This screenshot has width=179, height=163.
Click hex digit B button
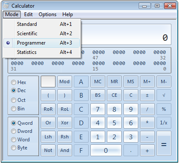click(81, 95)
